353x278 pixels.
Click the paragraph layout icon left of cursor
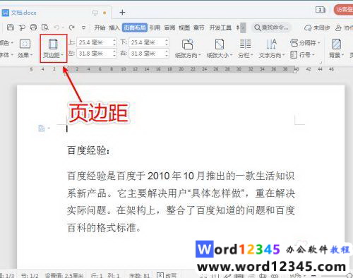(42, 128)
